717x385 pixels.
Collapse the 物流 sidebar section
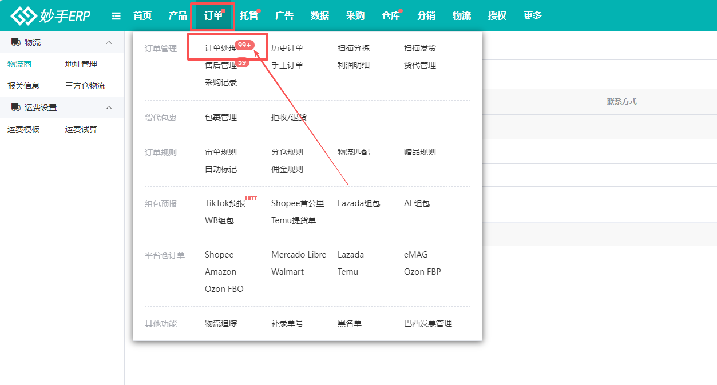point(109,42)
